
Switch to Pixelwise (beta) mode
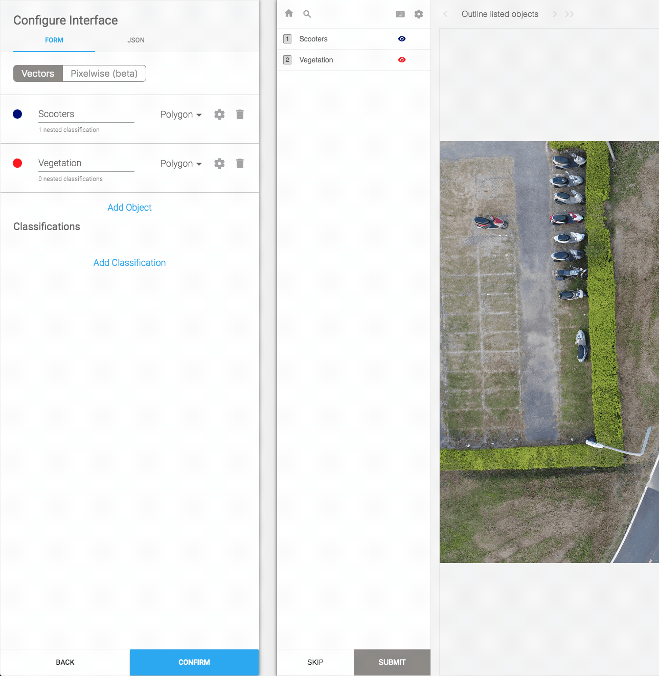[x=104, y=74]
